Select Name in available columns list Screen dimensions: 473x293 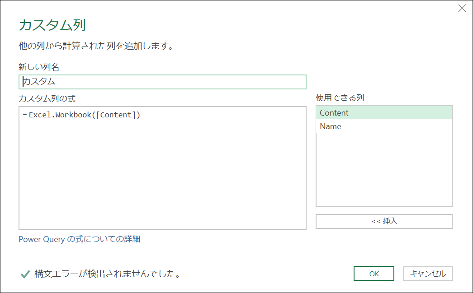point(384,126)
